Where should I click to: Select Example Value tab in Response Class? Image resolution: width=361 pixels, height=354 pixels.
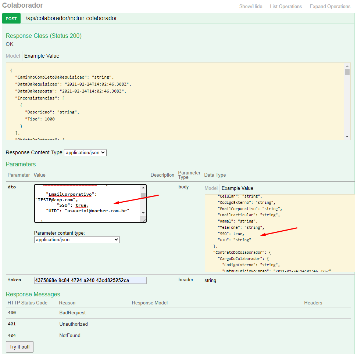tap(42, 56)
